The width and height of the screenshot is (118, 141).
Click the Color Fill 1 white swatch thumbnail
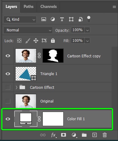26,119
